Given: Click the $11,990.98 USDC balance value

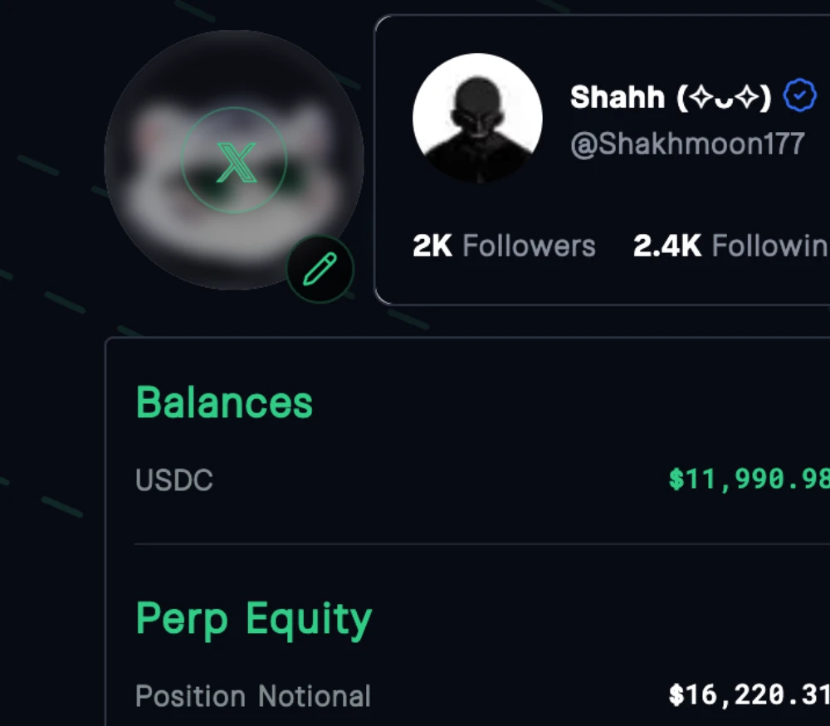Looking at the screenshot, I should coord(747,480).
